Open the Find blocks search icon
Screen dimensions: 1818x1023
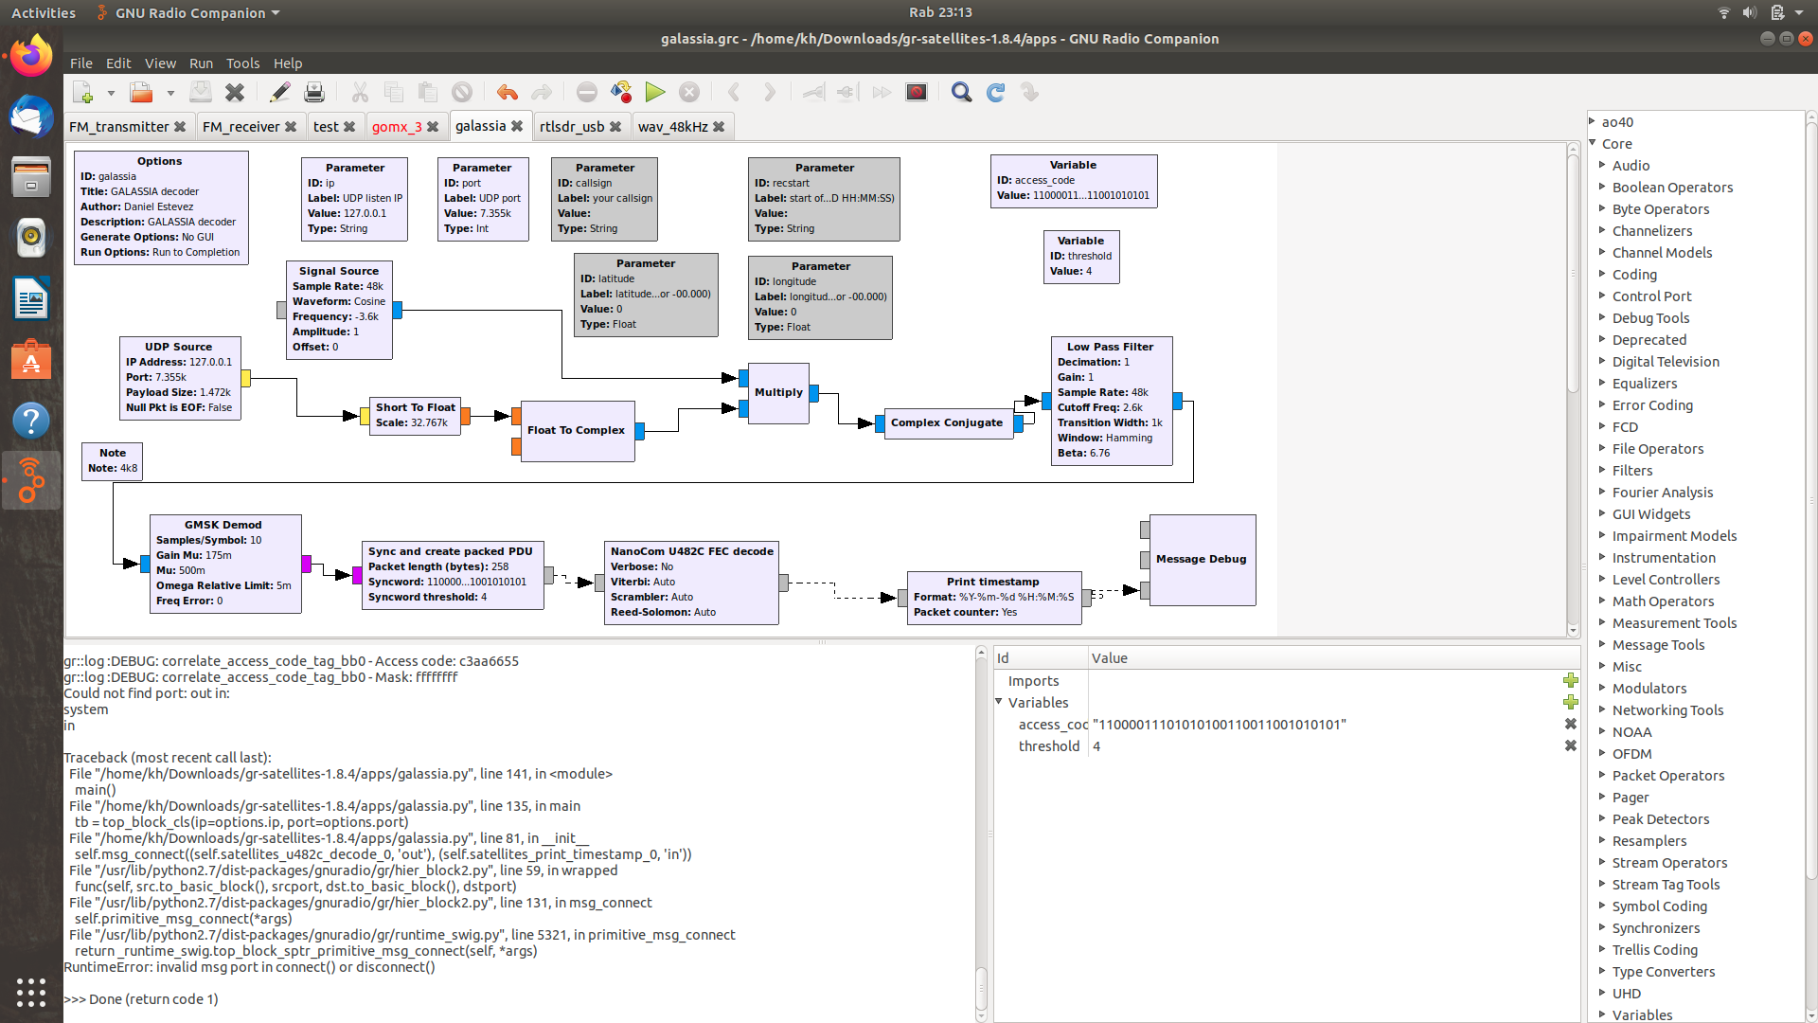(961, 92)
